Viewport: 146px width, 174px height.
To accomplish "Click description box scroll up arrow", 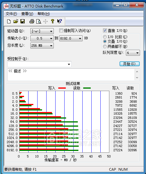I will [137, 72].
